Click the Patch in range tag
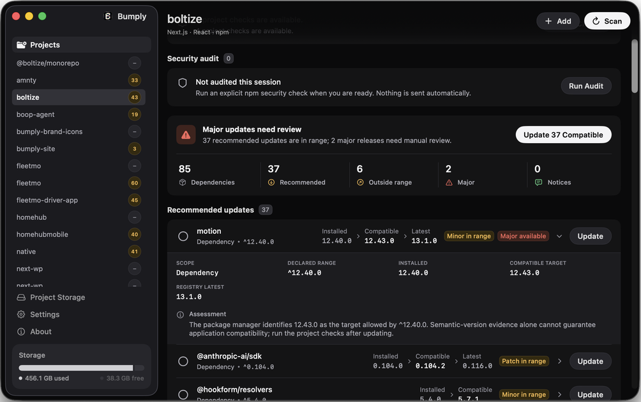The image size is (641, 402). (524, 362)
